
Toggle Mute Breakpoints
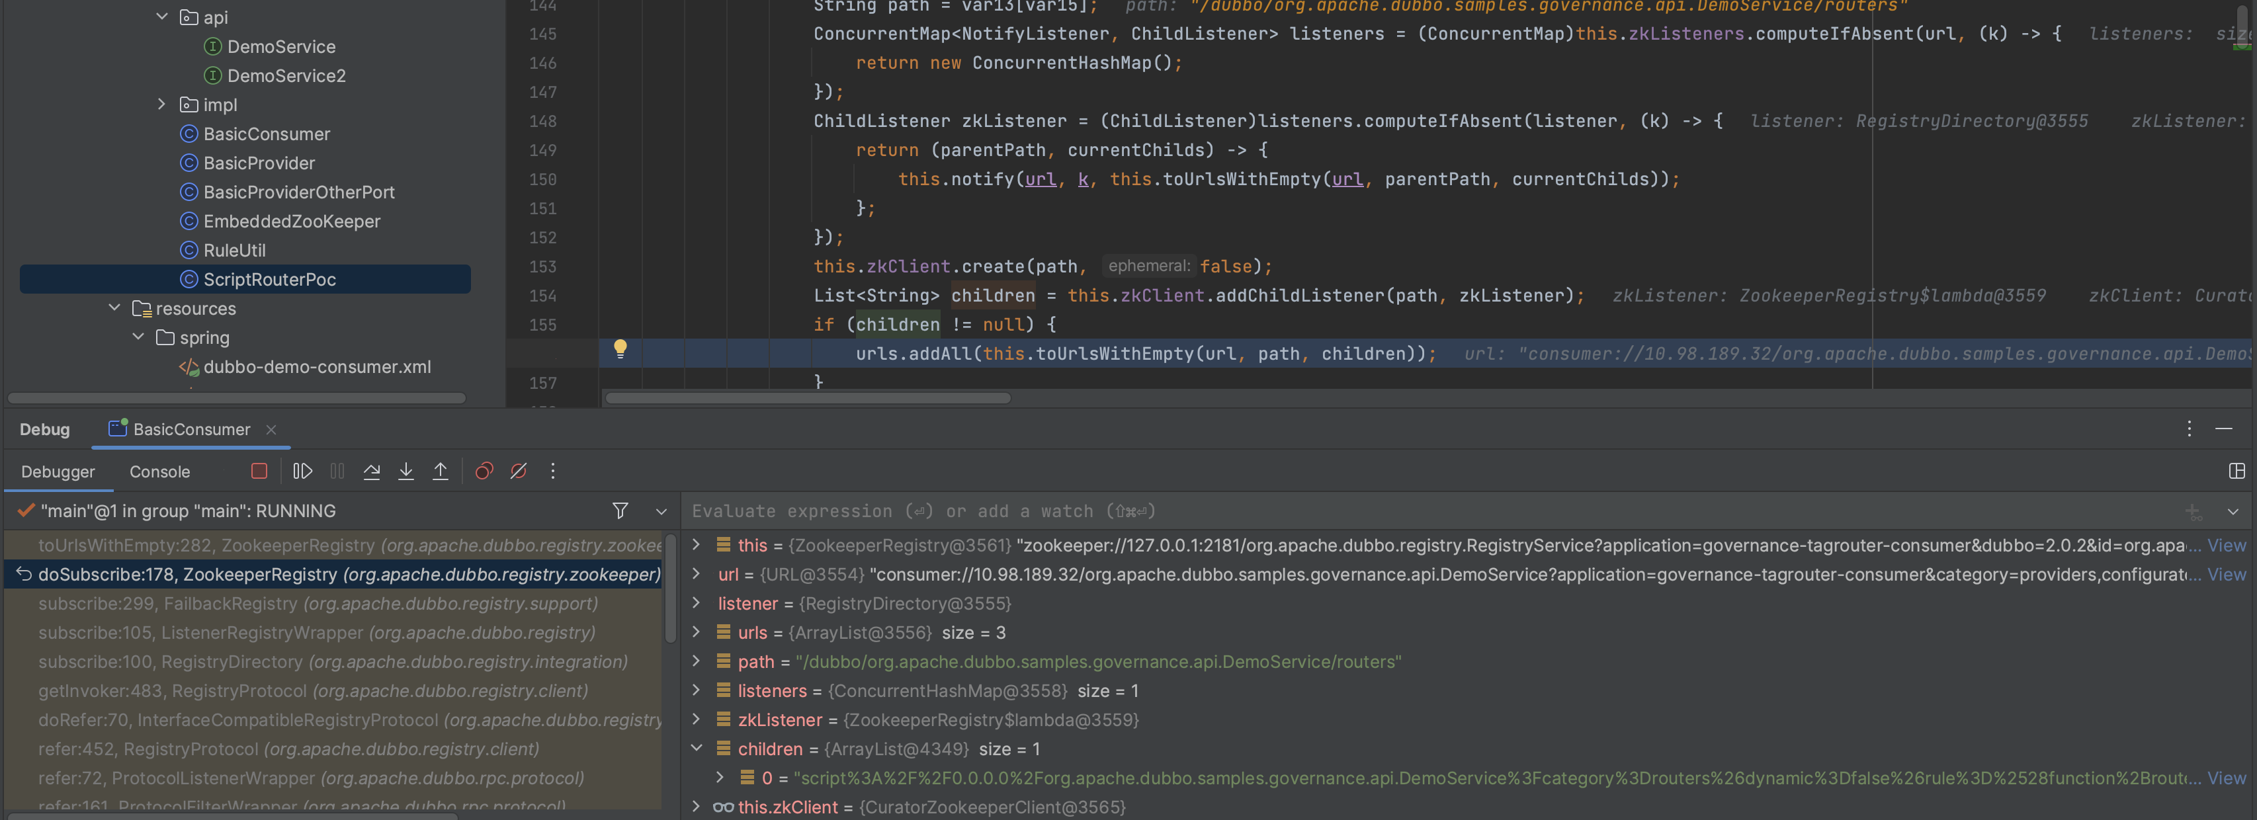[519, 471]
